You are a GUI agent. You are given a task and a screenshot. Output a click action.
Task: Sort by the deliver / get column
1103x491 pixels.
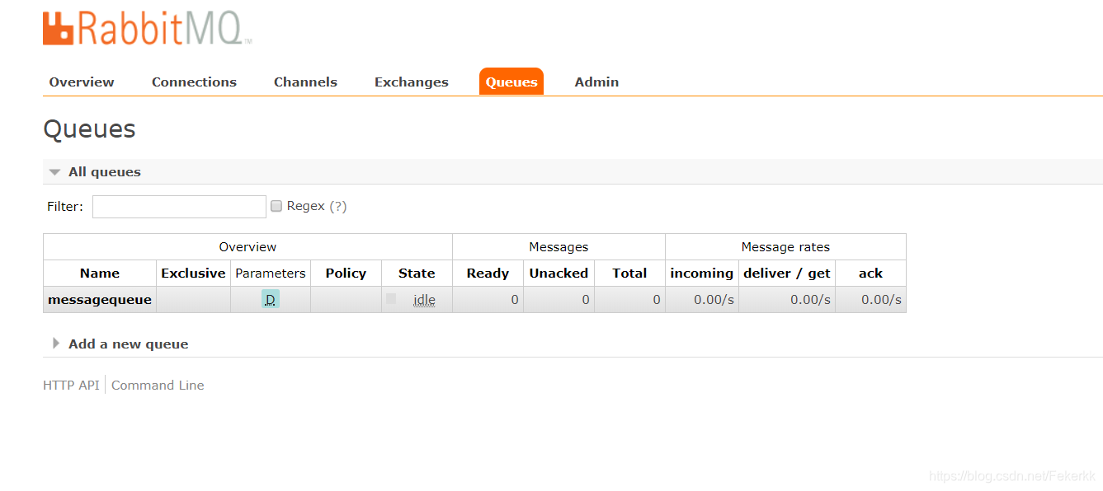pos(787,274)
